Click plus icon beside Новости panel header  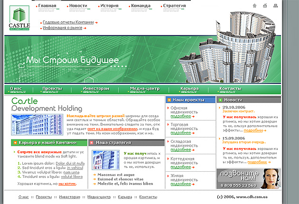(220, 100)
